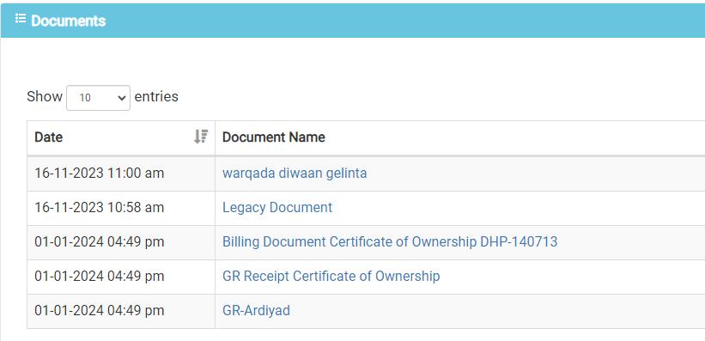
Task: Open the Show entries count dropdown
Action: pos(98,98)
